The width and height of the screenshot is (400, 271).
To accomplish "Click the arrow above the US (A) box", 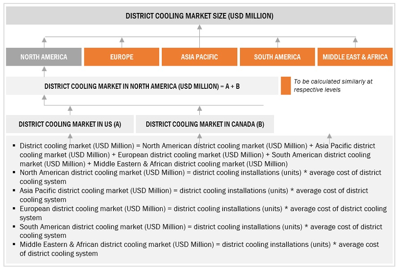I will tap(70, 110).
